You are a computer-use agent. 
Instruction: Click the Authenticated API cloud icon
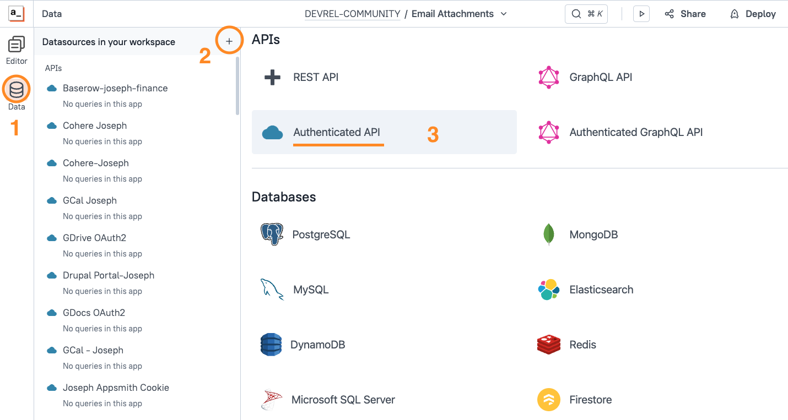coord(272,133)
